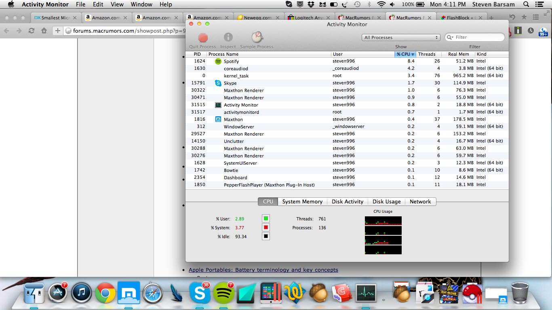Open the Filter search options magnifier dropdown
The width and height of the screenshot is (552, 310).
click(x=451, y=37)
